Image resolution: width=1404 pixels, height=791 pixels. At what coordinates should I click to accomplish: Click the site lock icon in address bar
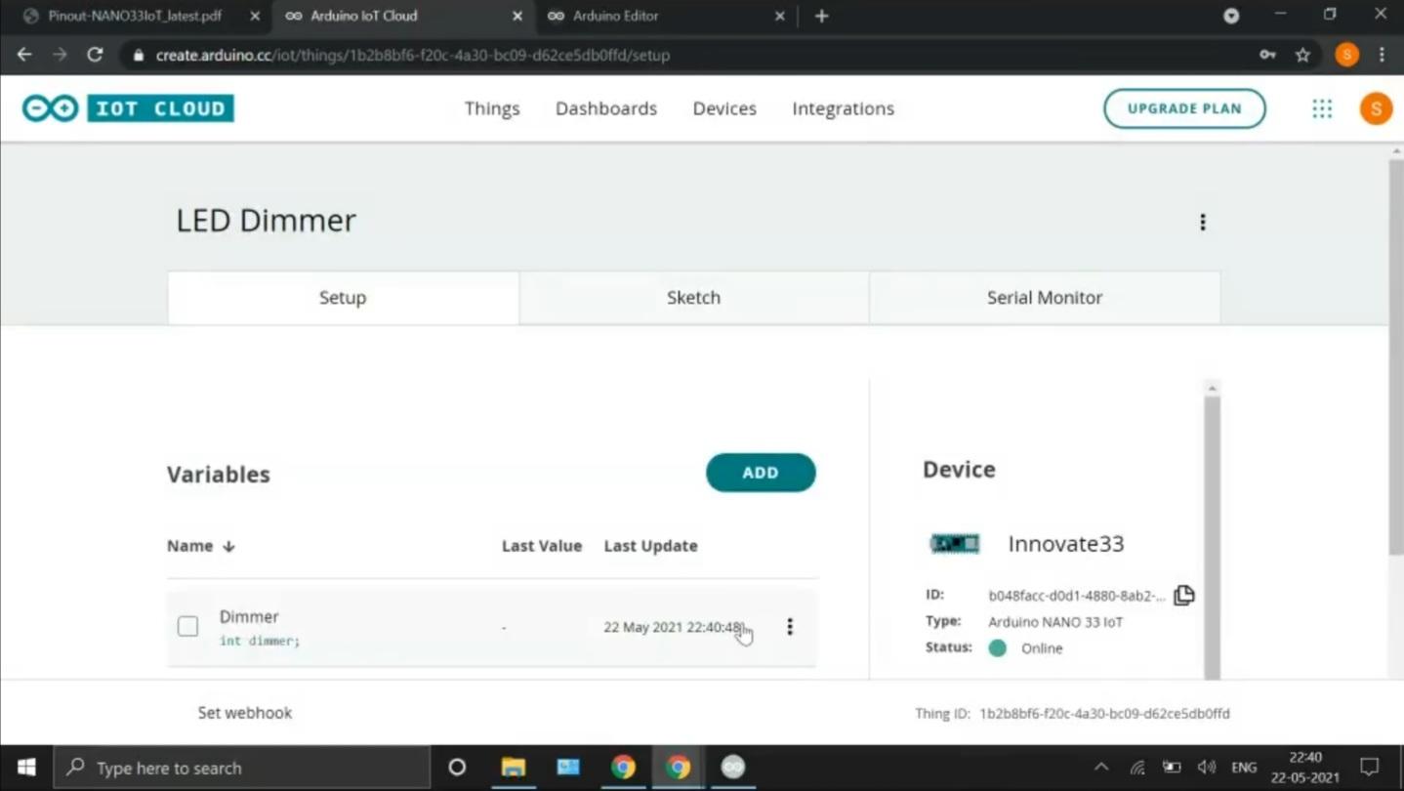coord(138,56)
